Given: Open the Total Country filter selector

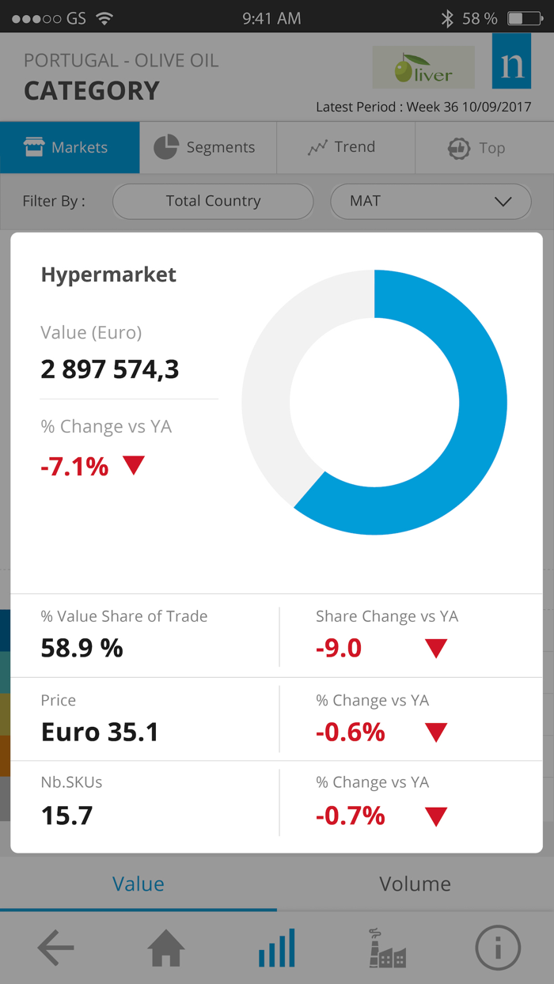Looking at the screenshot, I should pyautogui.click(x=212, y=202).
